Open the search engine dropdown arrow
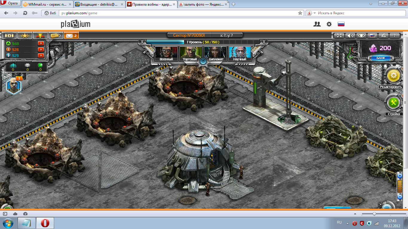This screenshot has width=408, height=229. (x=315, y=13)
